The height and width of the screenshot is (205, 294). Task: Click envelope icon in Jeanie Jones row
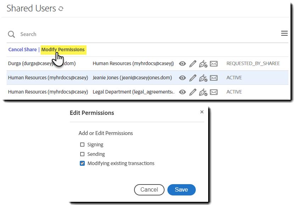click(x=213, y=78)
